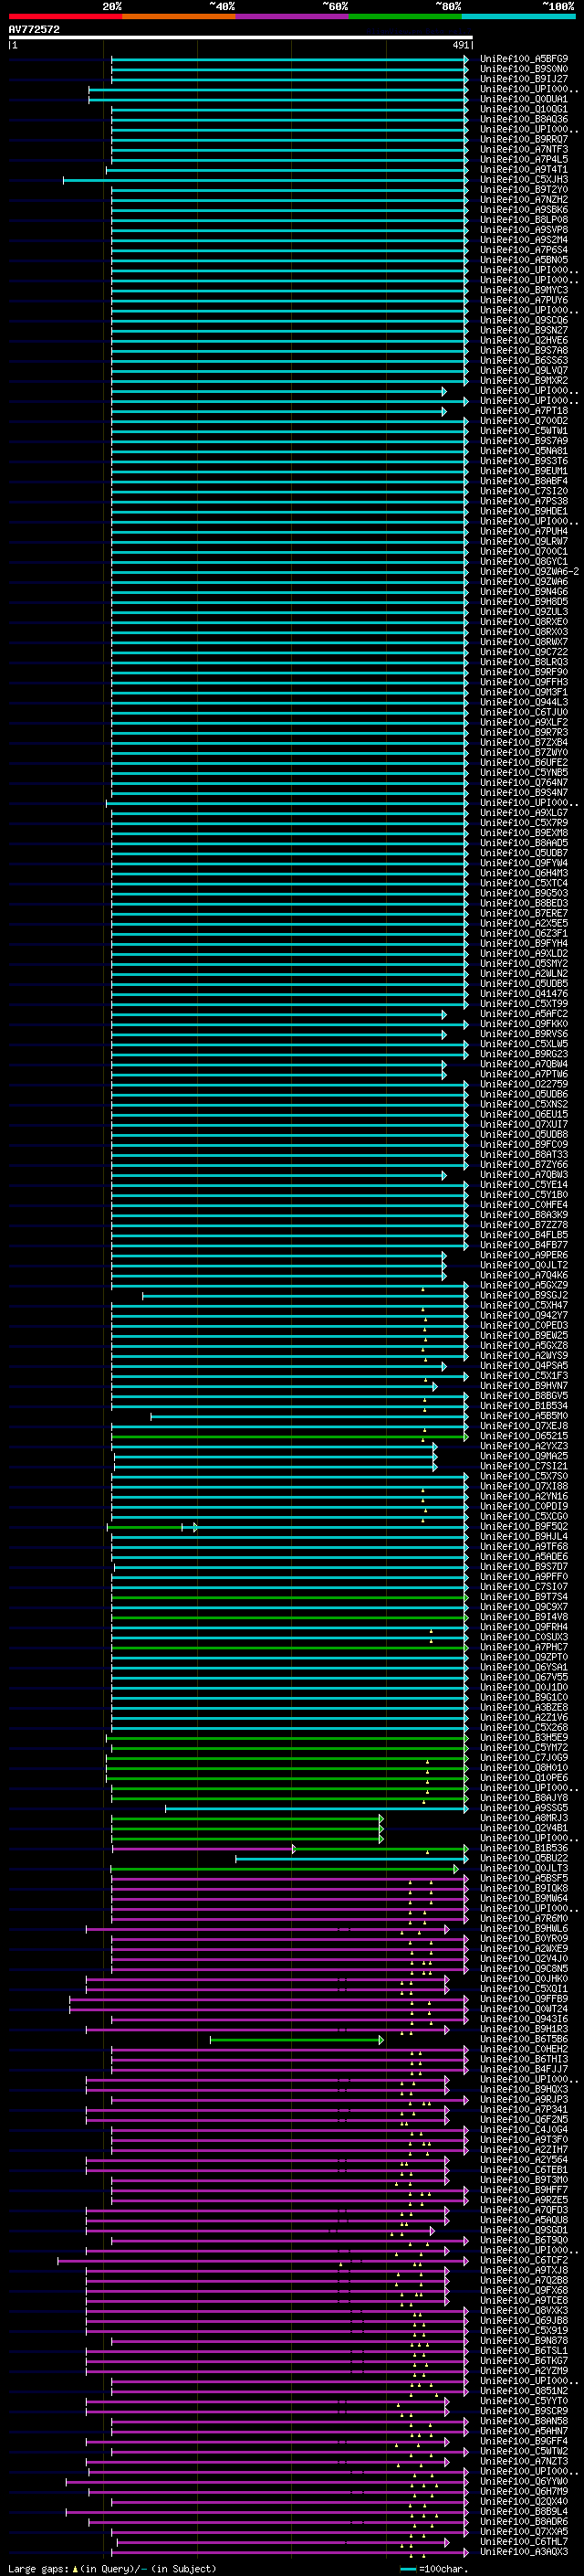The height and width of the screenshot is (2576, 584).
Task: Select row label UniRef100_Q9SGD1
Action: [x=524, y=2230]
